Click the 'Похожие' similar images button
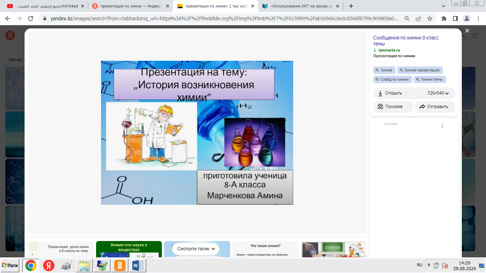This screenshot has width=486, height=273. click(393, 107)
